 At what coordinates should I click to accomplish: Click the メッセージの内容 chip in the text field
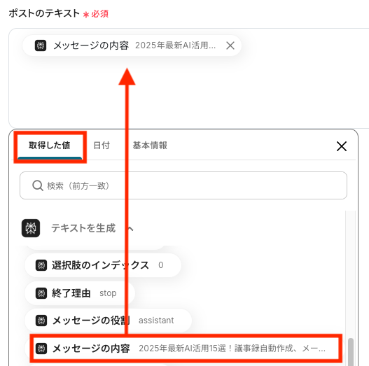pos(132,45)
